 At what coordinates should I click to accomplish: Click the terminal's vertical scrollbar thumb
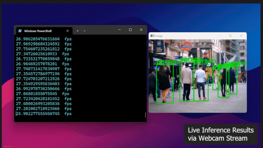point(145,115)
